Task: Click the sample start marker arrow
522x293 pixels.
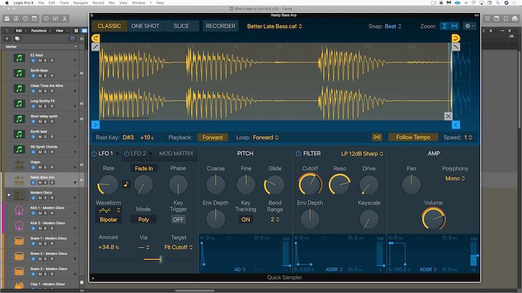Action: pyautogui.click(x=96, y=124)
